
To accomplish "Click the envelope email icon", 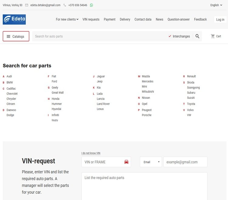I will (27, 5).
